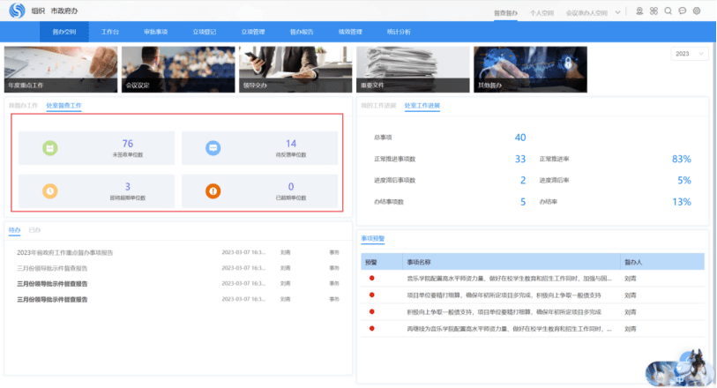Open the user profile icon in the header
Screen dimensions: 717x388
[639, 11]
